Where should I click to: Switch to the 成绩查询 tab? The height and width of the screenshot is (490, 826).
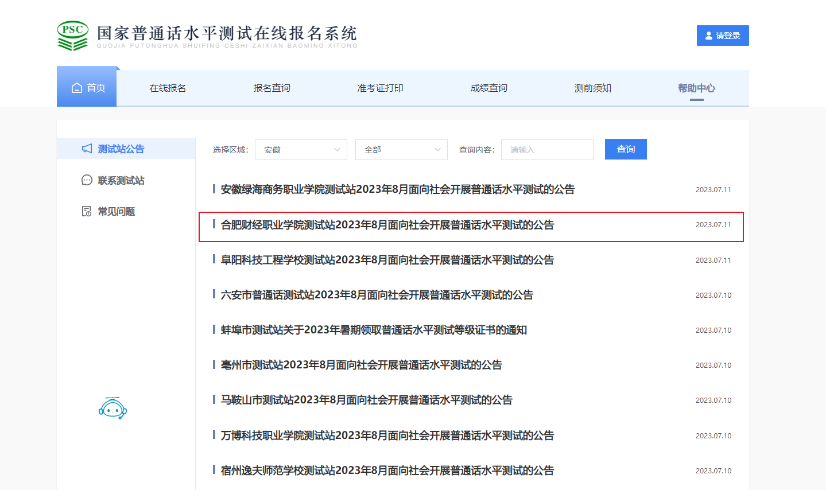click(488, 88)
